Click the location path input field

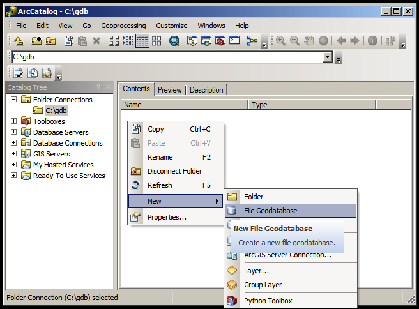tap(167, 57)
